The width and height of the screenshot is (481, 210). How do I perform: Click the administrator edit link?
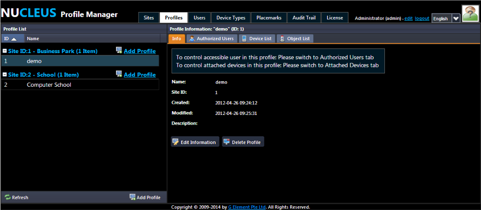click(x=408, y=18)
